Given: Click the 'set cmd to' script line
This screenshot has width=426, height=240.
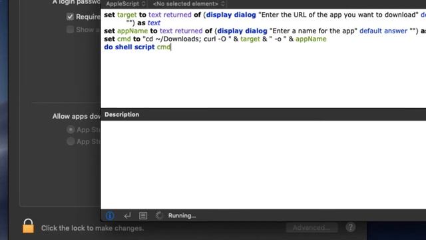Looking at the screenshot, I should pos(215,39).
